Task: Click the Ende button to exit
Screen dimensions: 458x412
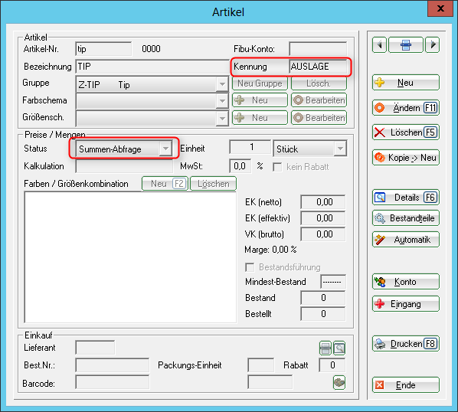Action: (406, 385)
